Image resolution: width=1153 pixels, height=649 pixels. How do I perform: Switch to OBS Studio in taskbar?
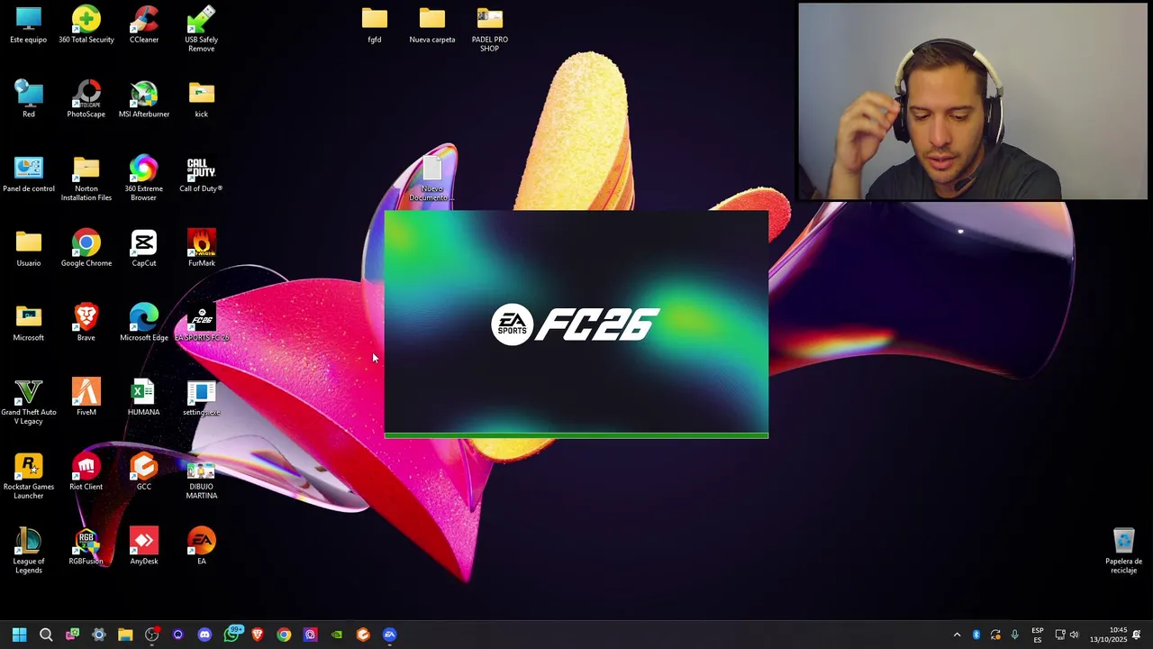pos(151,635)
